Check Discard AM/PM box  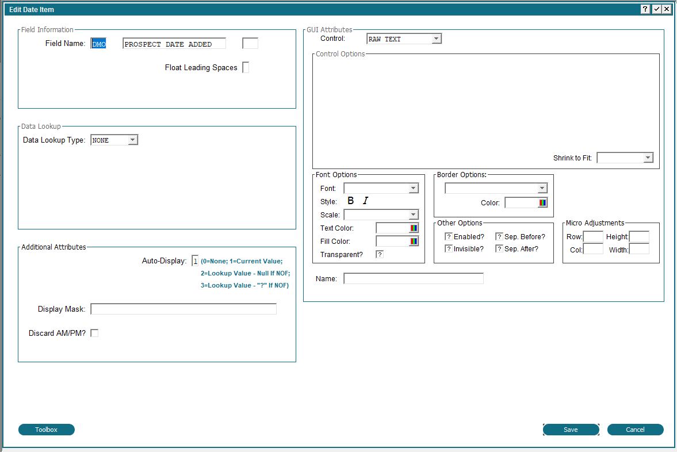94,333
